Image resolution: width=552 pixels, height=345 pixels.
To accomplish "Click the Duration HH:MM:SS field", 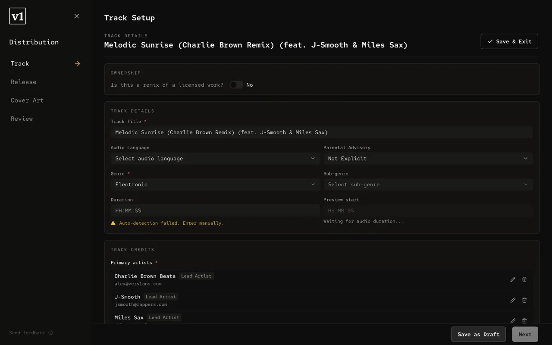I will [215, 210].
